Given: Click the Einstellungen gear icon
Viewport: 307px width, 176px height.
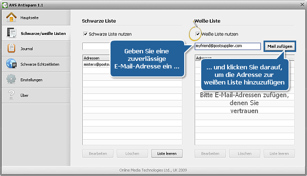Looking at the screenshot, I should pos(11,79).
